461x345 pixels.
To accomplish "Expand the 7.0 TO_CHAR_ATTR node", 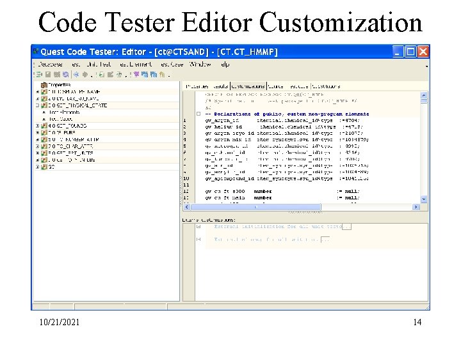I will (x=37, y=146).
